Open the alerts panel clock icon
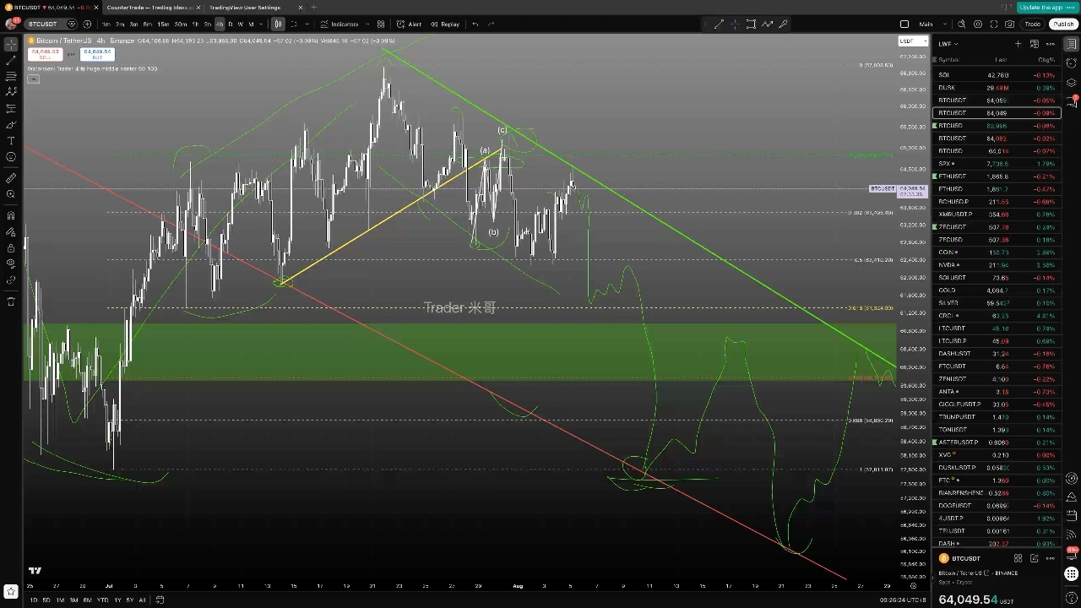 1072,63
